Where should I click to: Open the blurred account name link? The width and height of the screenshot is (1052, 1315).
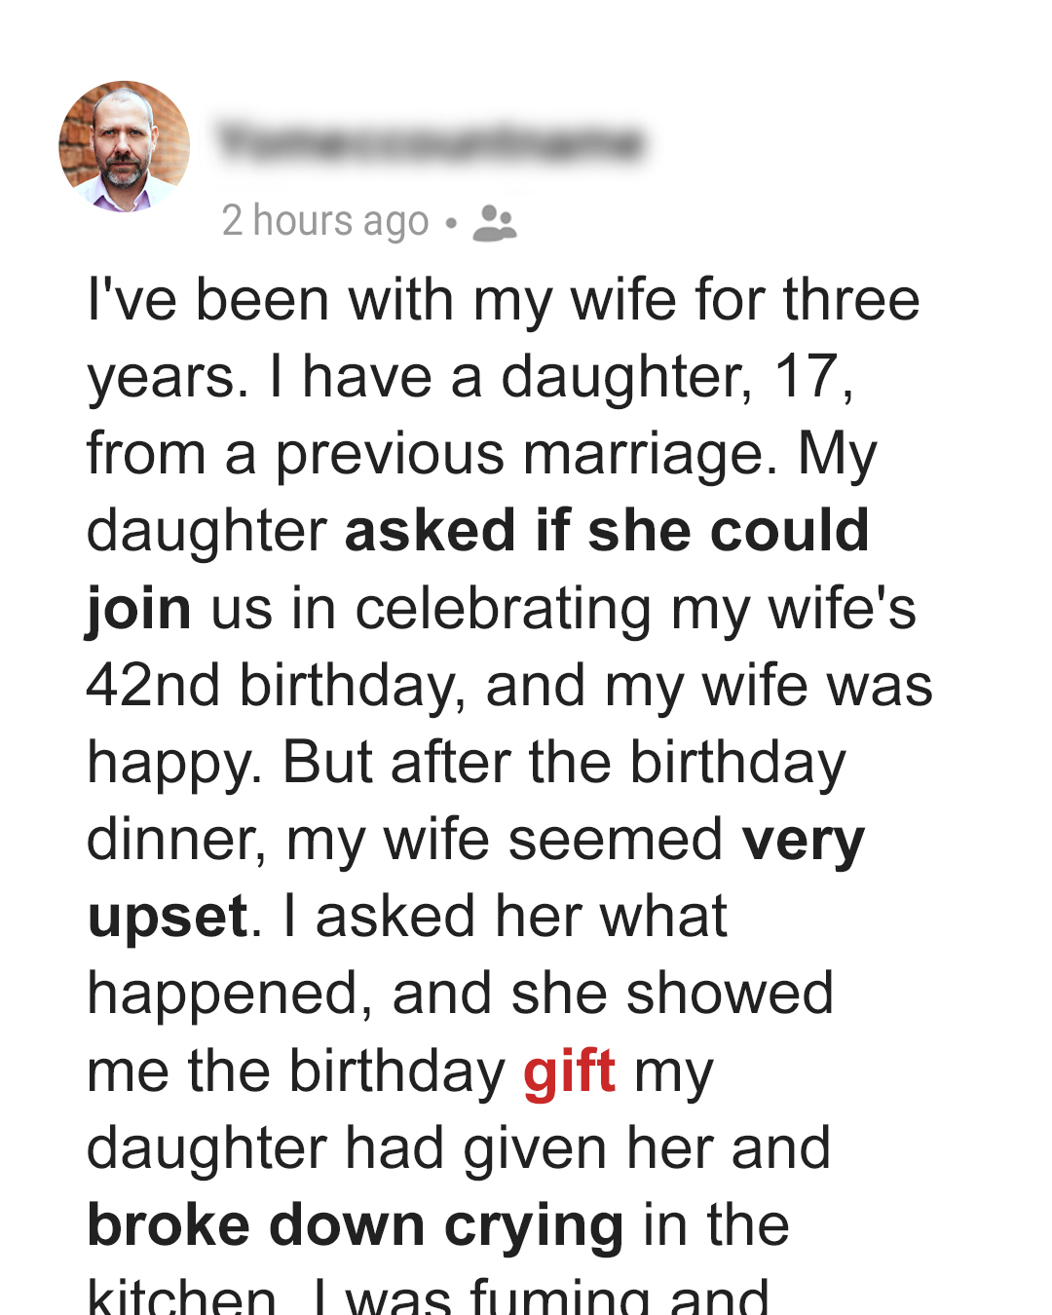click(x=431, y=142)
